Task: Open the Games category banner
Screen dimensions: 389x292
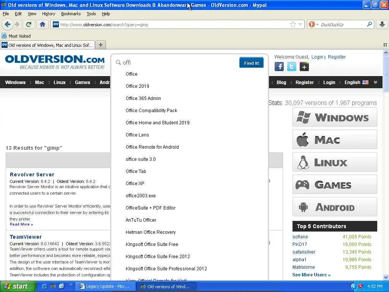Action: pyautogui.click(x=335, y=184)
